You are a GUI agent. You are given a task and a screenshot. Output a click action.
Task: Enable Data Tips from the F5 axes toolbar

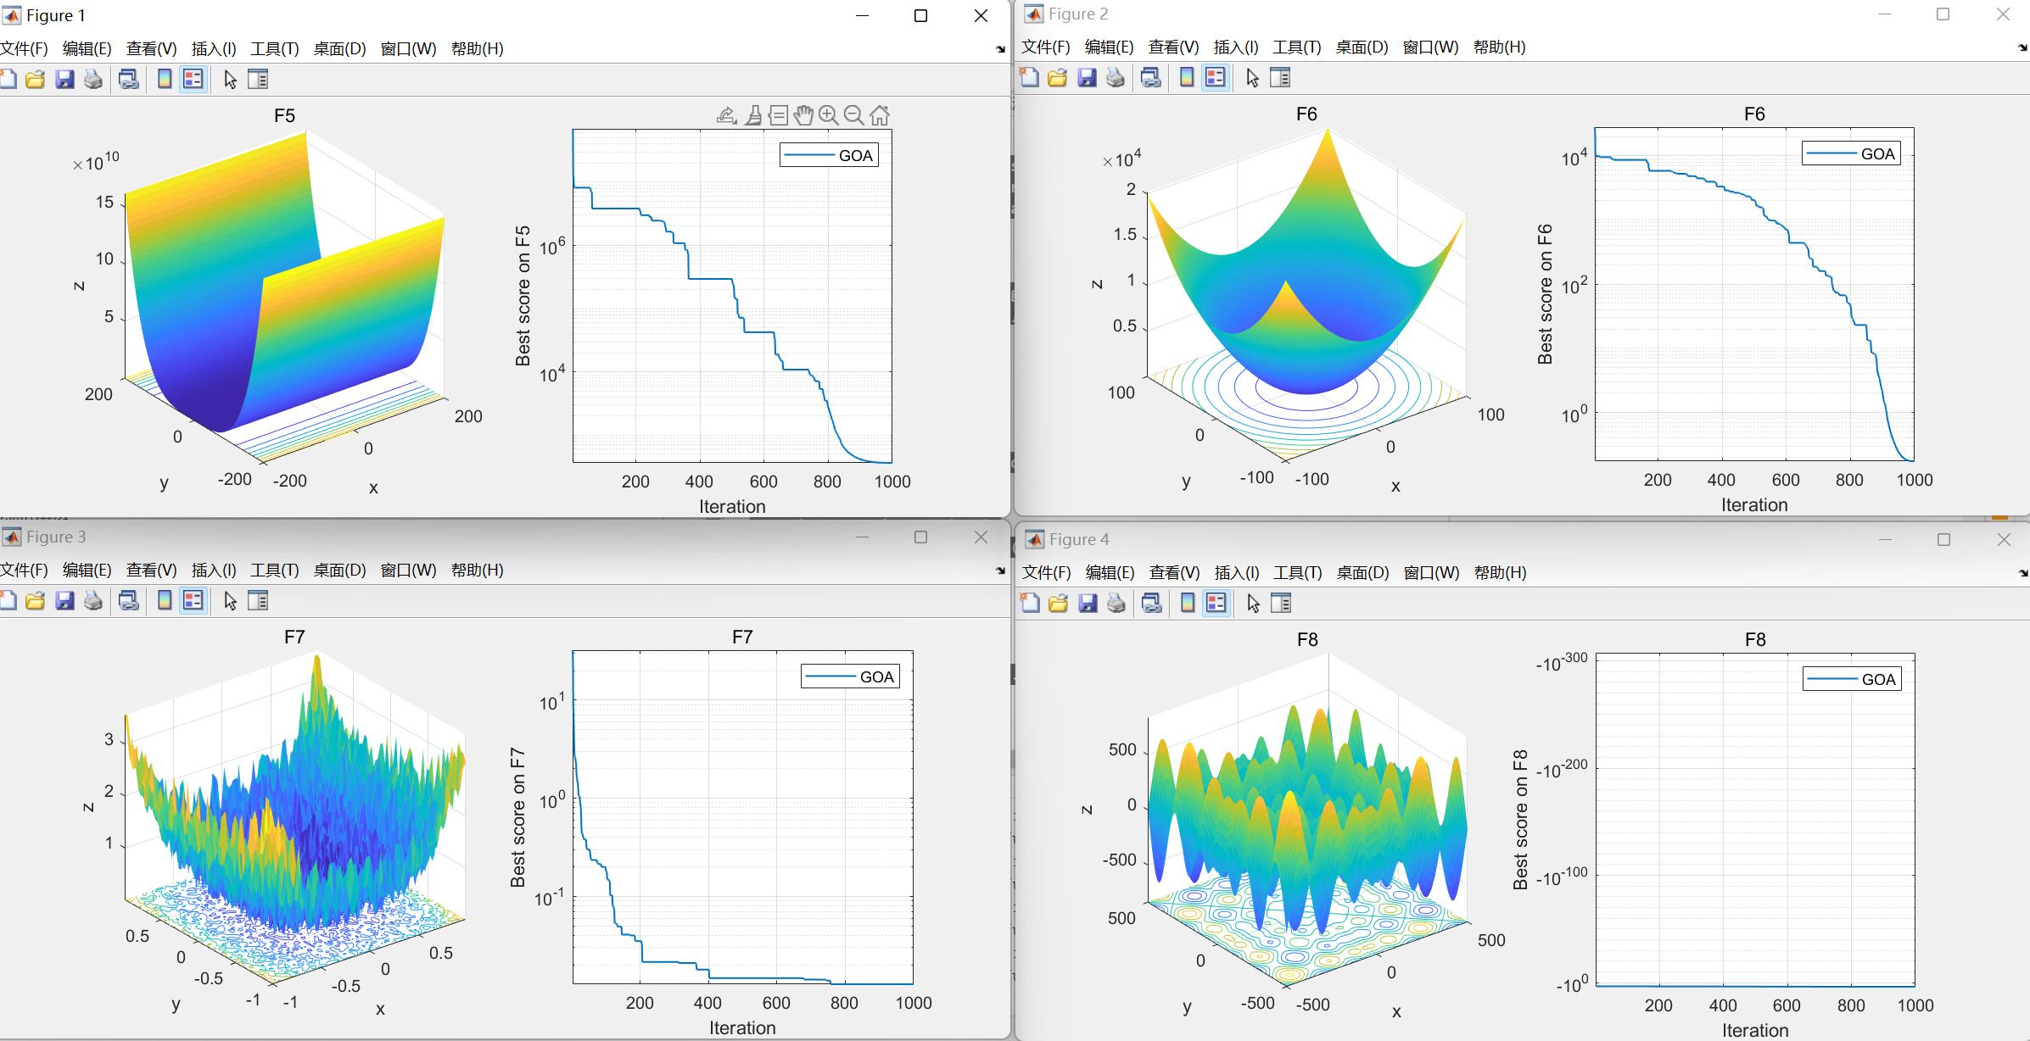pos(779,114)
